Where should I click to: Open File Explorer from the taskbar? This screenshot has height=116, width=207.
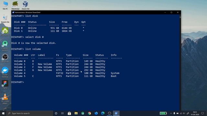(76, 113)
